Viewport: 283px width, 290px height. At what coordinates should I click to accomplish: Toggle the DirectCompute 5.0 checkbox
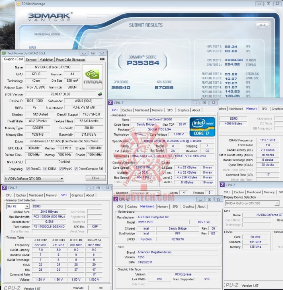(x=76, y=169)
